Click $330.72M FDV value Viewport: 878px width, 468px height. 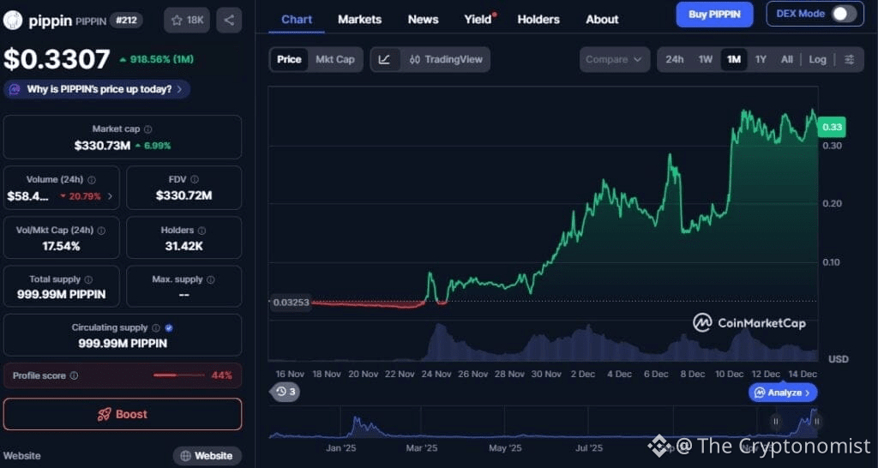click(x=183, y=196)
